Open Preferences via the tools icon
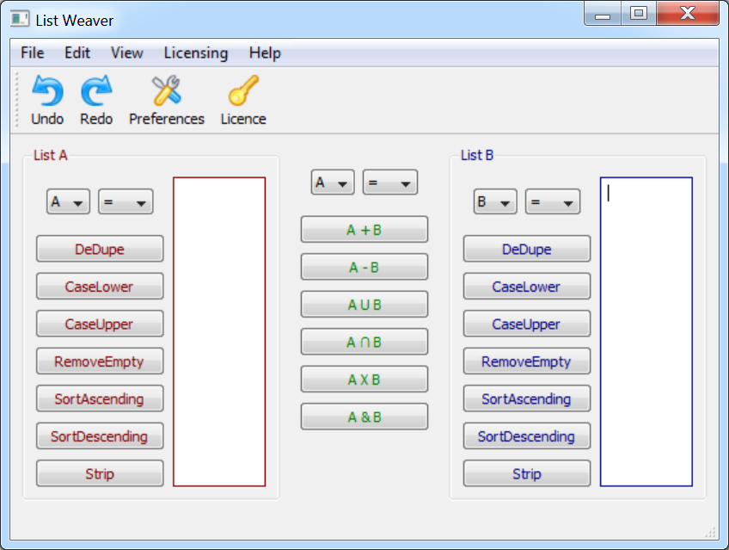729x550 pixels. pyautogui.click(x=166, y=91)
